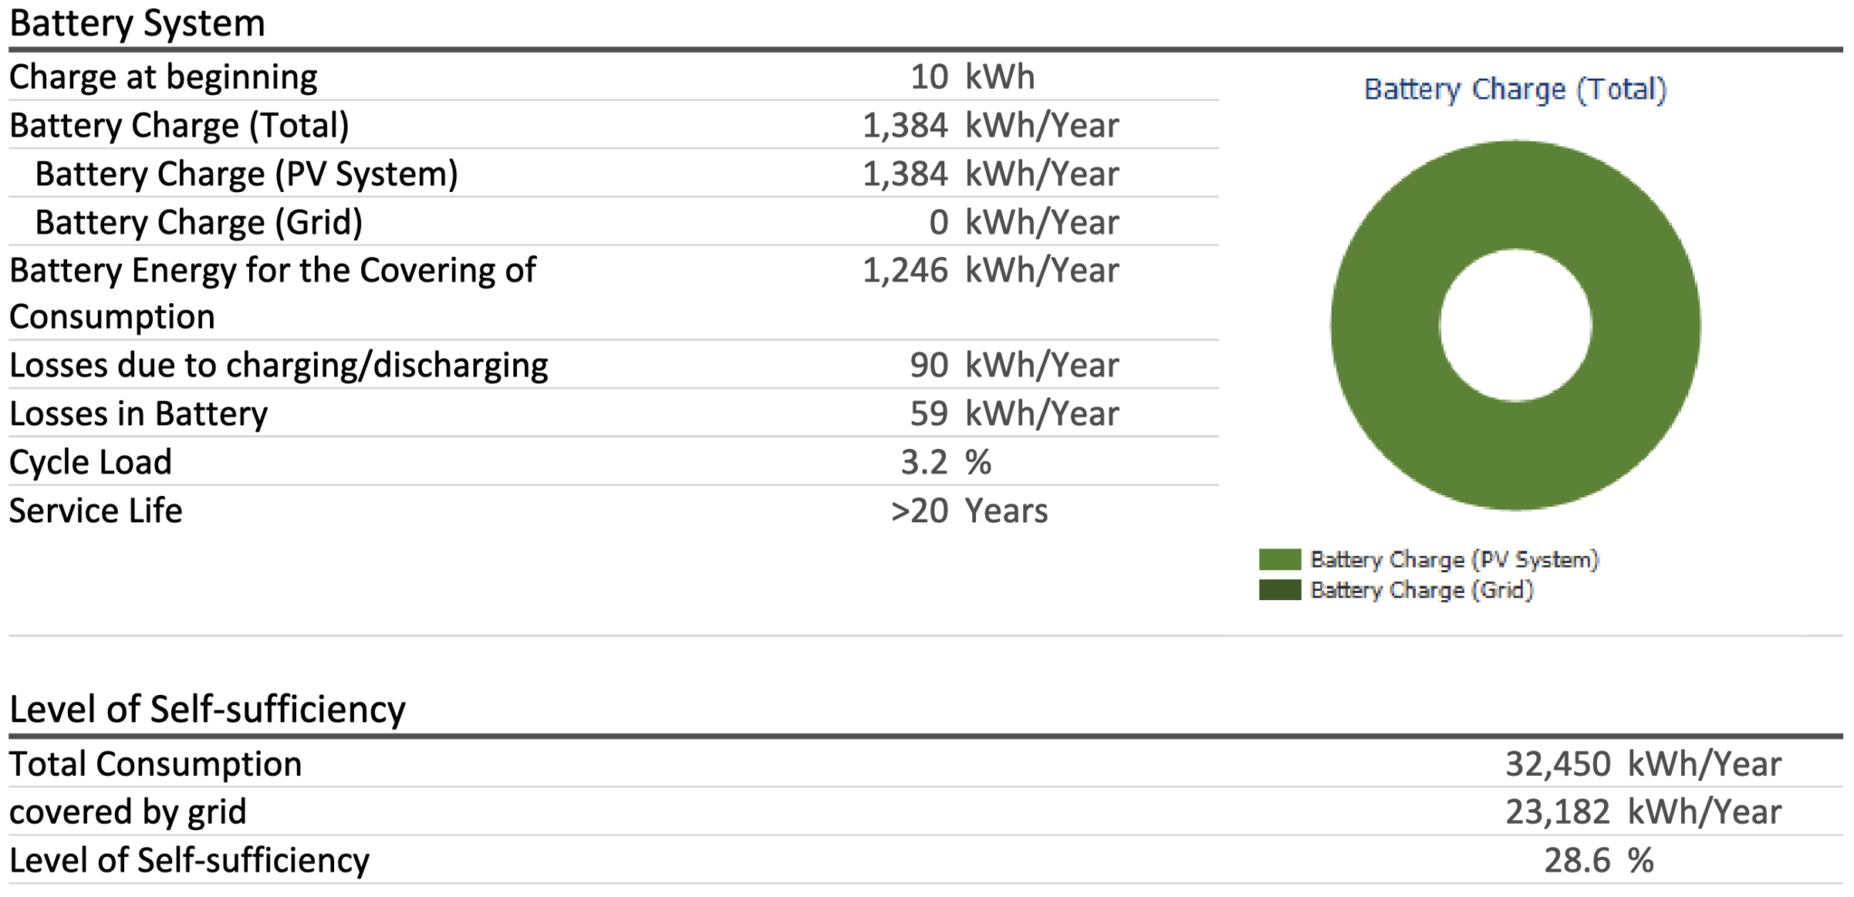Select the Battery System section heading
The height and width of the screenshot is (897, 1854).
click(137, 24)
